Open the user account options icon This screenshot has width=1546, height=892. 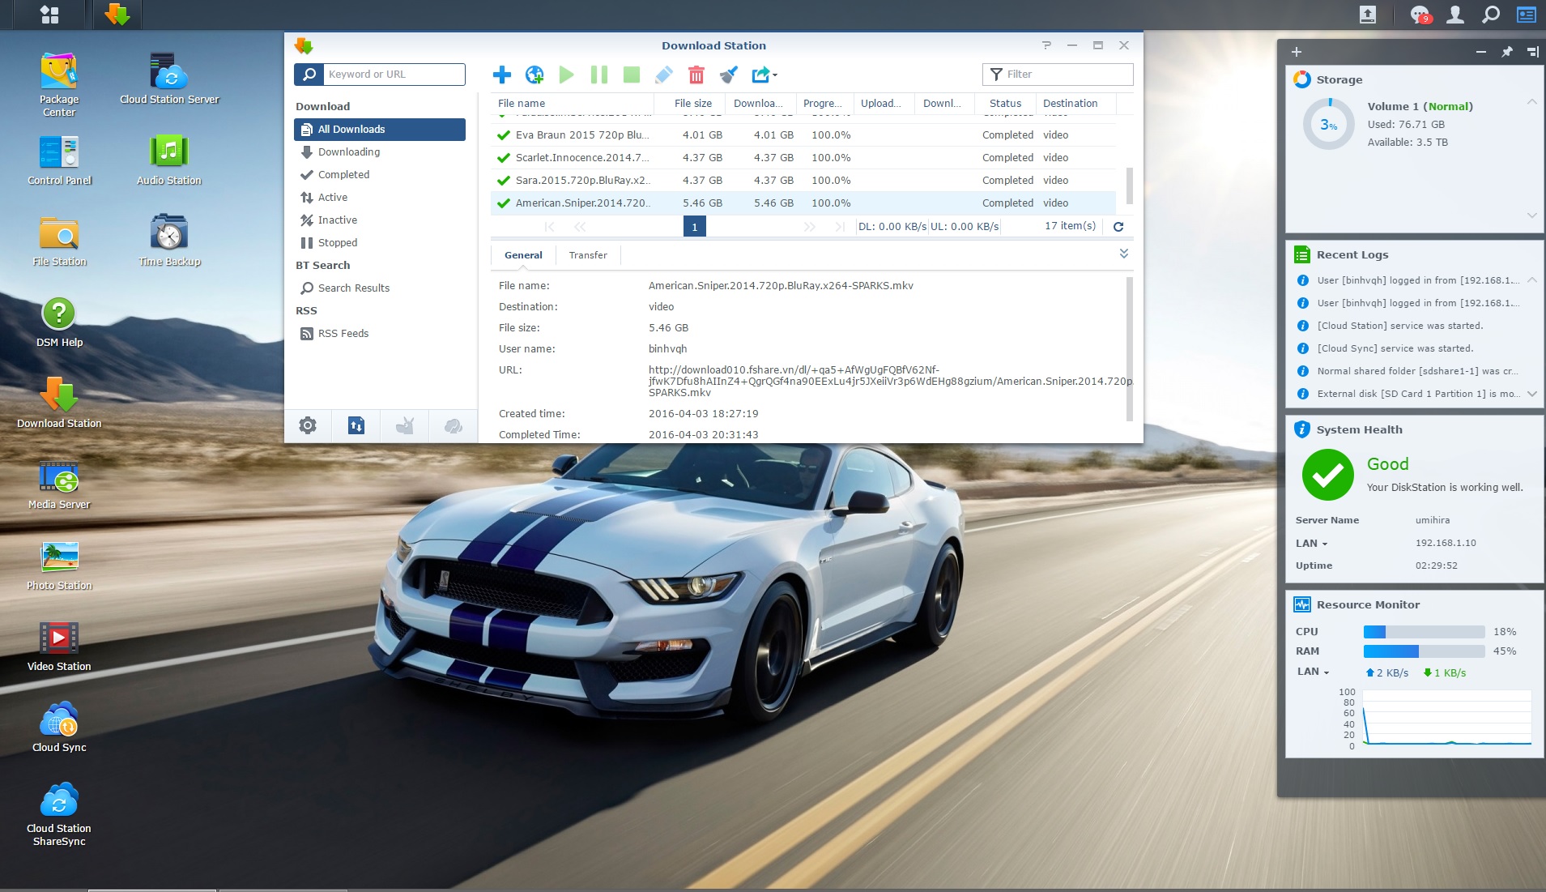(x=1455, y=15)
